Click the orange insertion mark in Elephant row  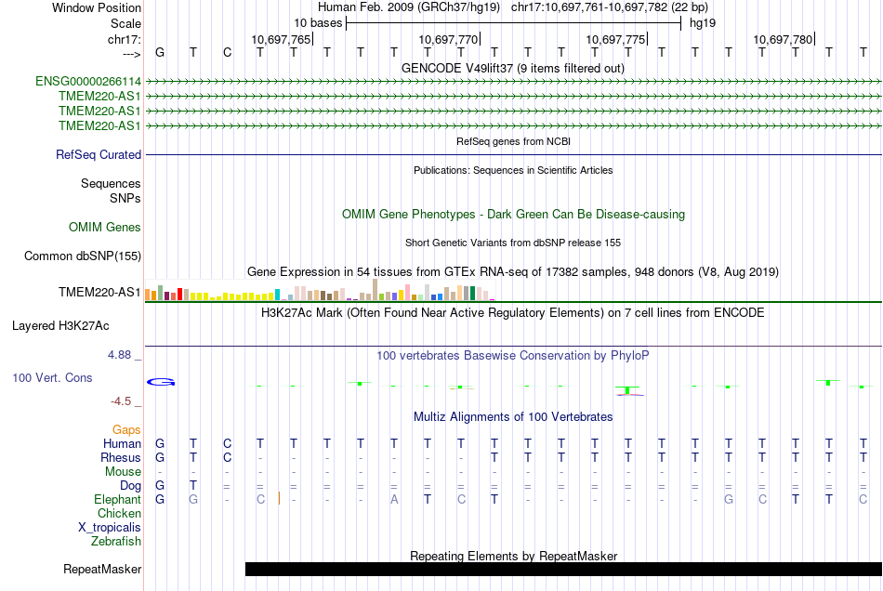click(279, 499)
